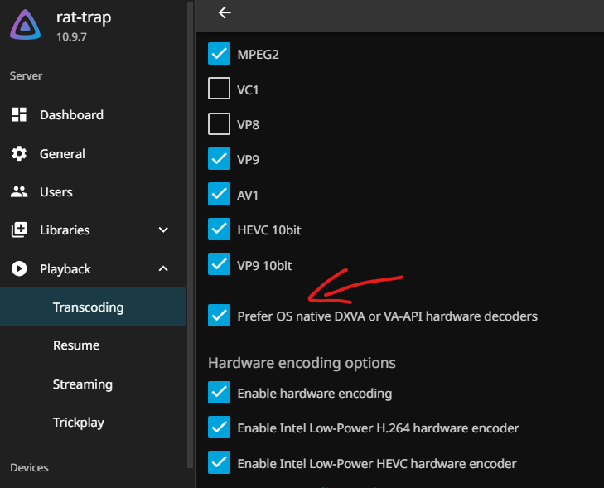Click the Playback play-circle icon
The height and width of the screenshot is (488, 604).
click(20, 268)
